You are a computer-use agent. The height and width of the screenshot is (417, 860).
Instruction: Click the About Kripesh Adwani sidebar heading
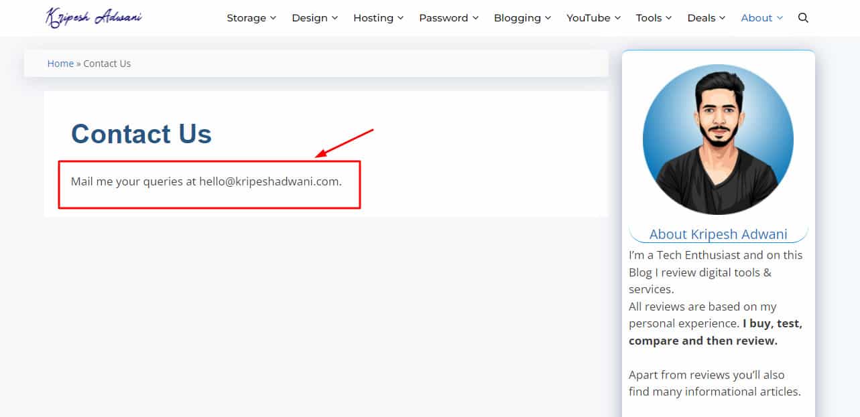pyautogui.click(x=719, y=234)
